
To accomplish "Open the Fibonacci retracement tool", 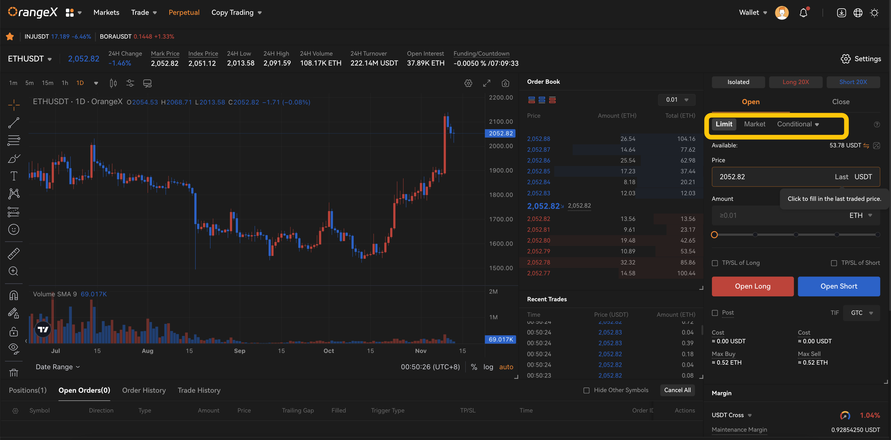I will (x=14, y=140).
